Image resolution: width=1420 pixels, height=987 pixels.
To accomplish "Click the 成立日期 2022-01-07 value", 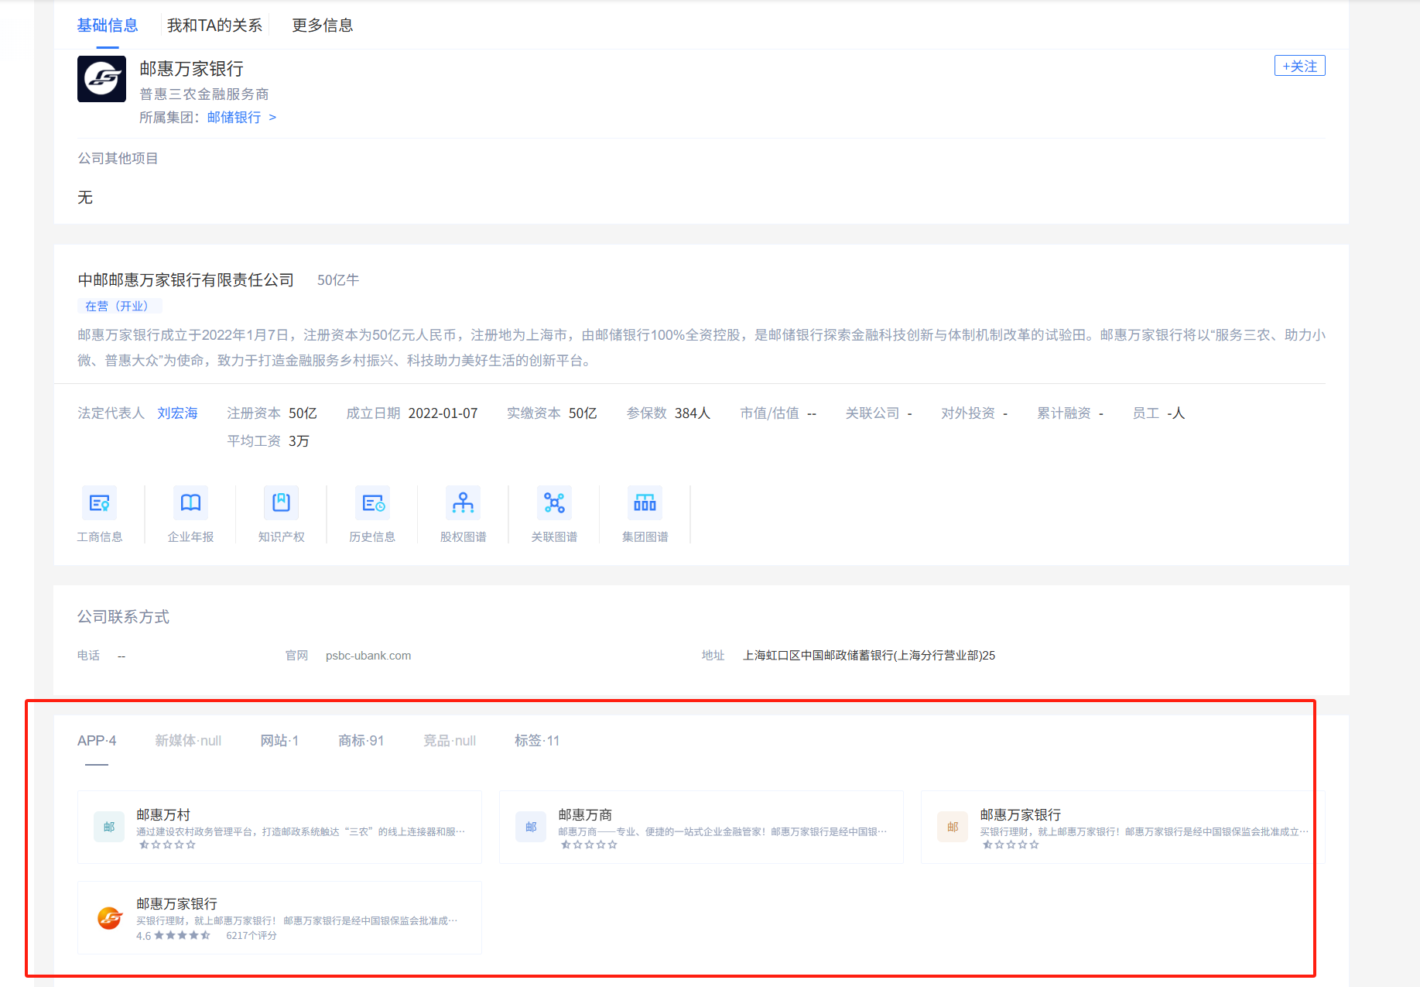I will 443,413.
